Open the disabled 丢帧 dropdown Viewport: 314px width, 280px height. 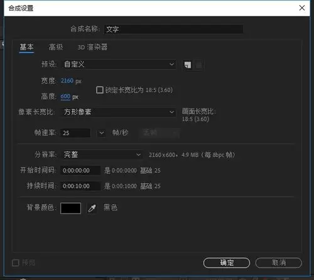click(160, 133)
